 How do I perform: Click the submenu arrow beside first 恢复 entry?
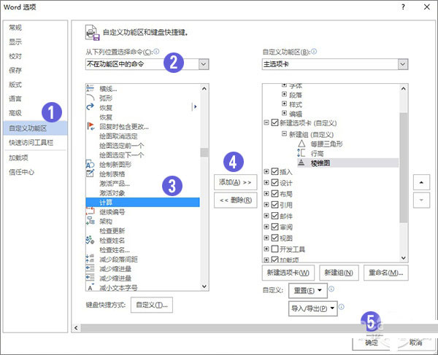coord(196,106)
